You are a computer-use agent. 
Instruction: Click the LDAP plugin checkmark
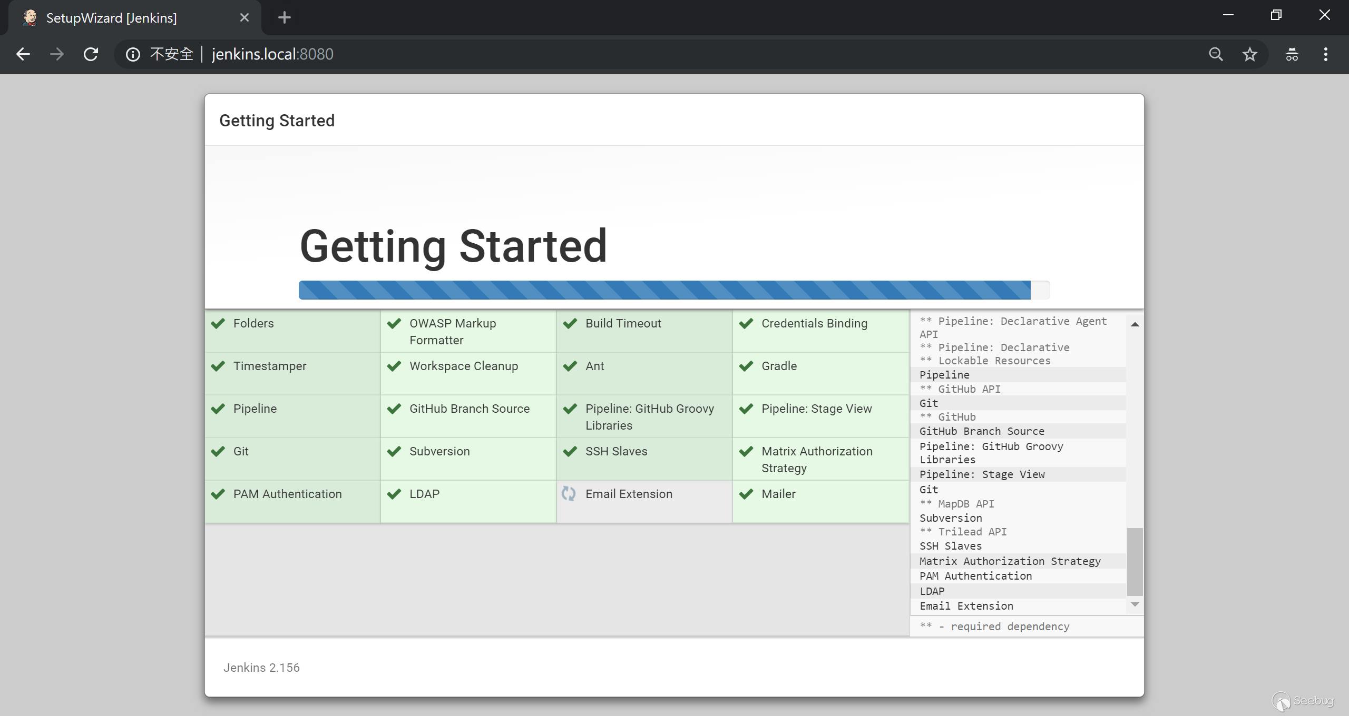[x=394, y=494]
